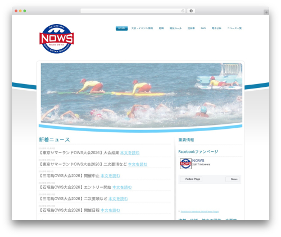Read more on 東京サマーランドOWS大会2026 大会結果
The image size is (281, 237).
pyautogui.click(x=130, y=153)
